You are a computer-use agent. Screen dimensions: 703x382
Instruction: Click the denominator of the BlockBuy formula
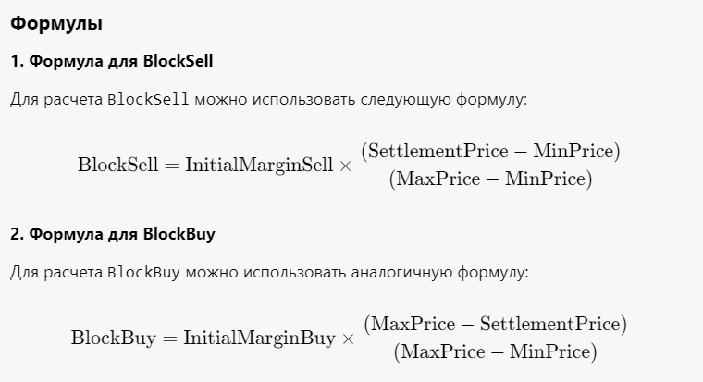(x=495, y=352)
